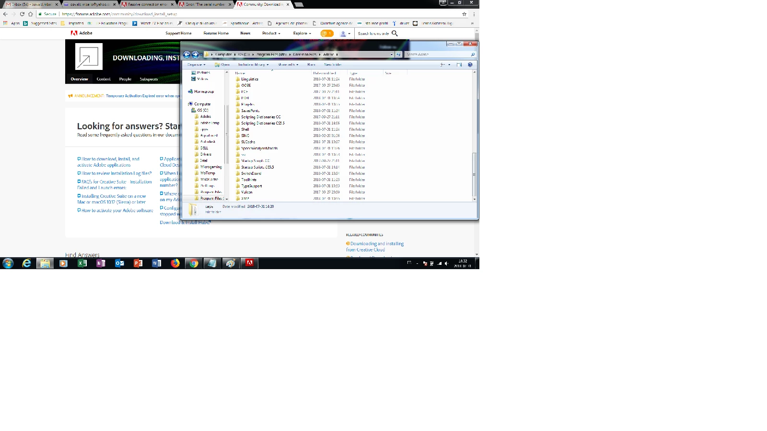
Task: Click Chrome's back arrow
Action: click(x=5, y=14)
